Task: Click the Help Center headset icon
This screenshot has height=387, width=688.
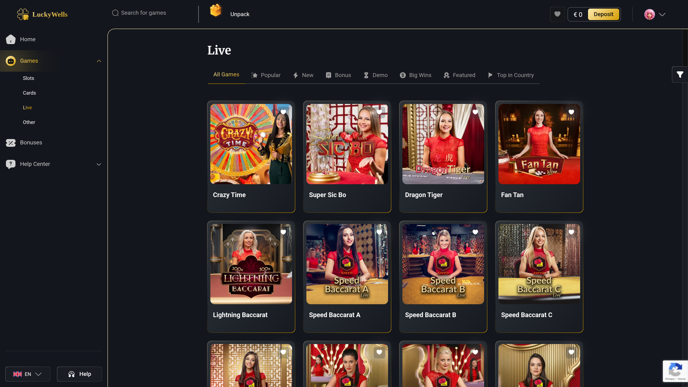Action: [x=10, y=164]
